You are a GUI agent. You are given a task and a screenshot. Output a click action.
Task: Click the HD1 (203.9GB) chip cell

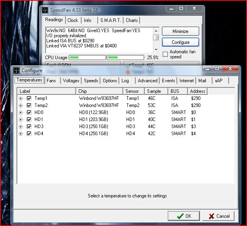pyautogui.click(x=94, y=119)
